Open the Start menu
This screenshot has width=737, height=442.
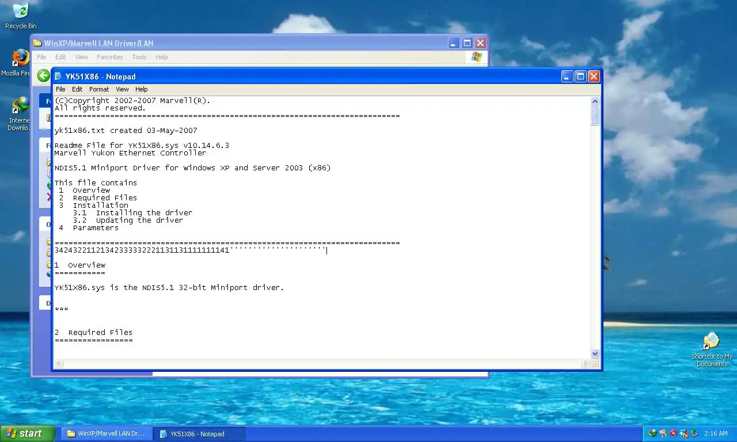(28, 433)
